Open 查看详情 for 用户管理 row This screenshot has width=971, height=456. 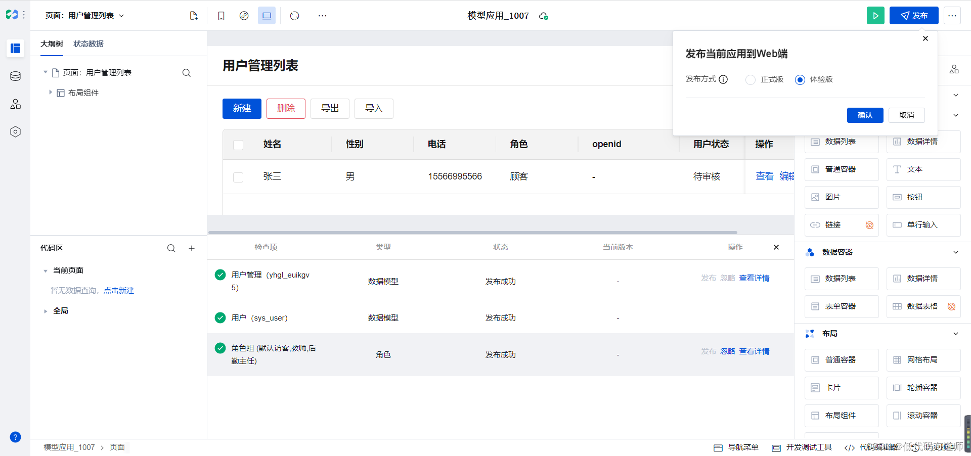754,278
